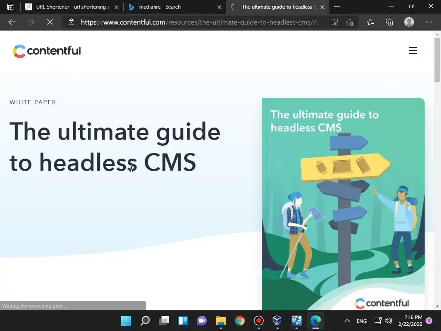441x331 pixels.
Task: Open the clock and date flyout
Action: pyautogui.click(x=410, y=321)
